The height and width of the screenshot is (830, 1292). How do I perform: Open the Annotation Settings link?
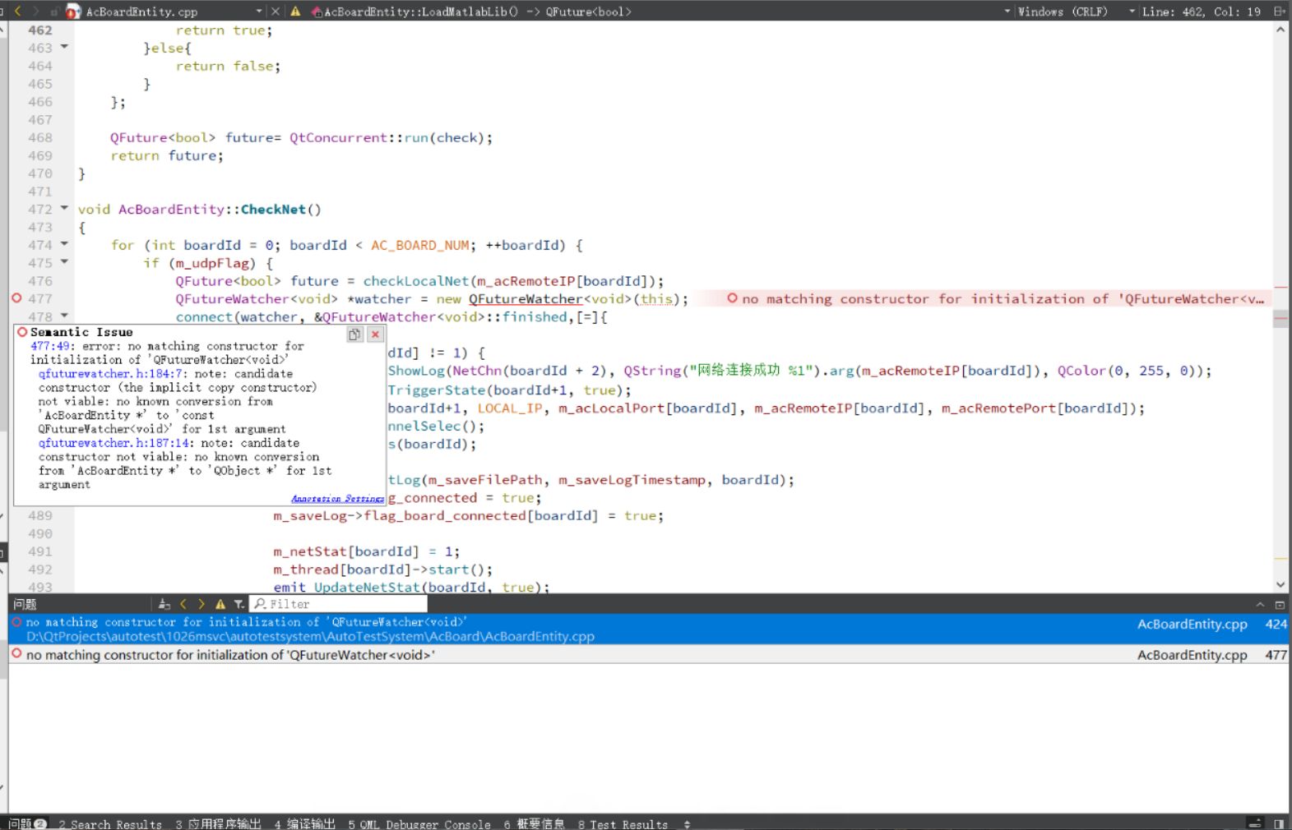[337, 499]
